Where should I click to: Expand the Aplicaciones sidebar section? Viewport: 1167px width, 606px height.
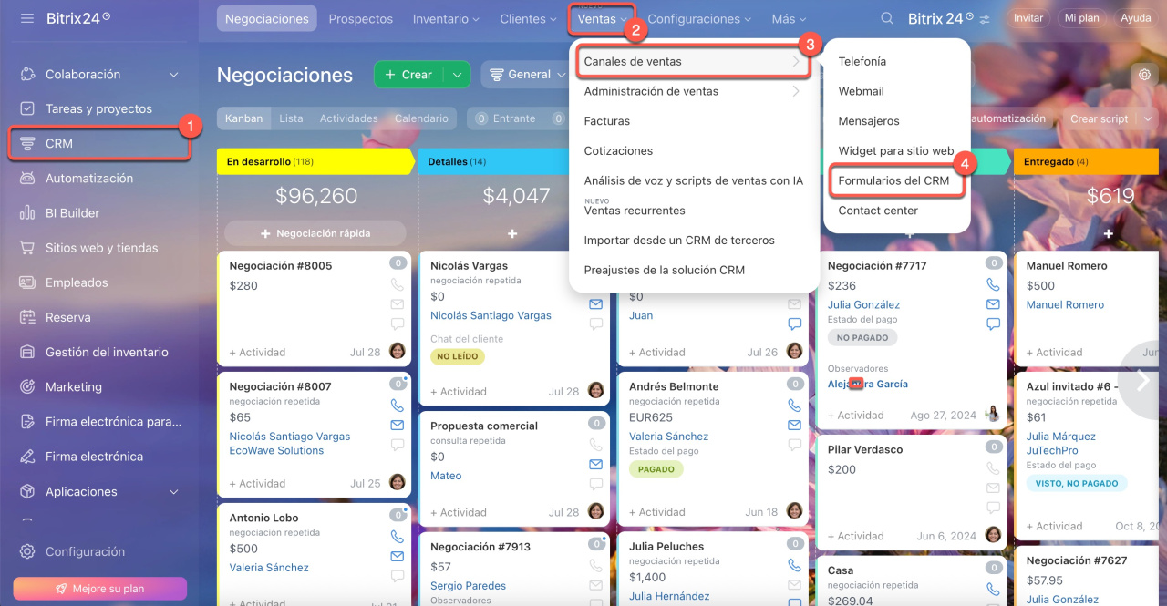tap(174, 491)
